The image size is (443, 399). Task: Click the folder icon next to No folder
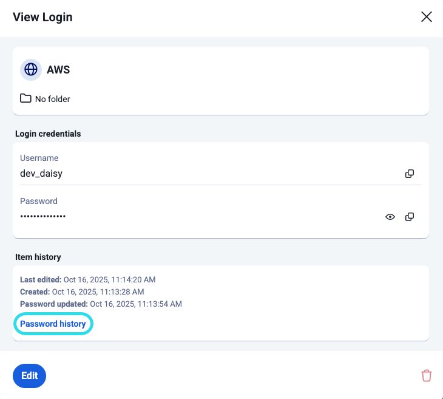click(x=25, y=98)
